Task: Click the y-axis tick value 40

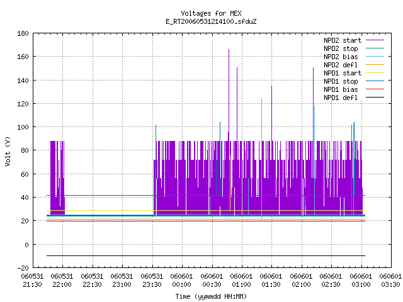Action: (x=25, y=198)
